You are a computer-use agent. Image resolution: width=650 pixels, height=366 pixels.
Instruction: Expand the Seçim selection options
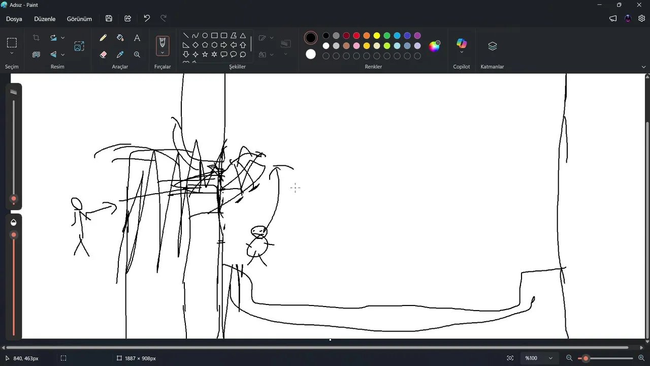[12, 53]
